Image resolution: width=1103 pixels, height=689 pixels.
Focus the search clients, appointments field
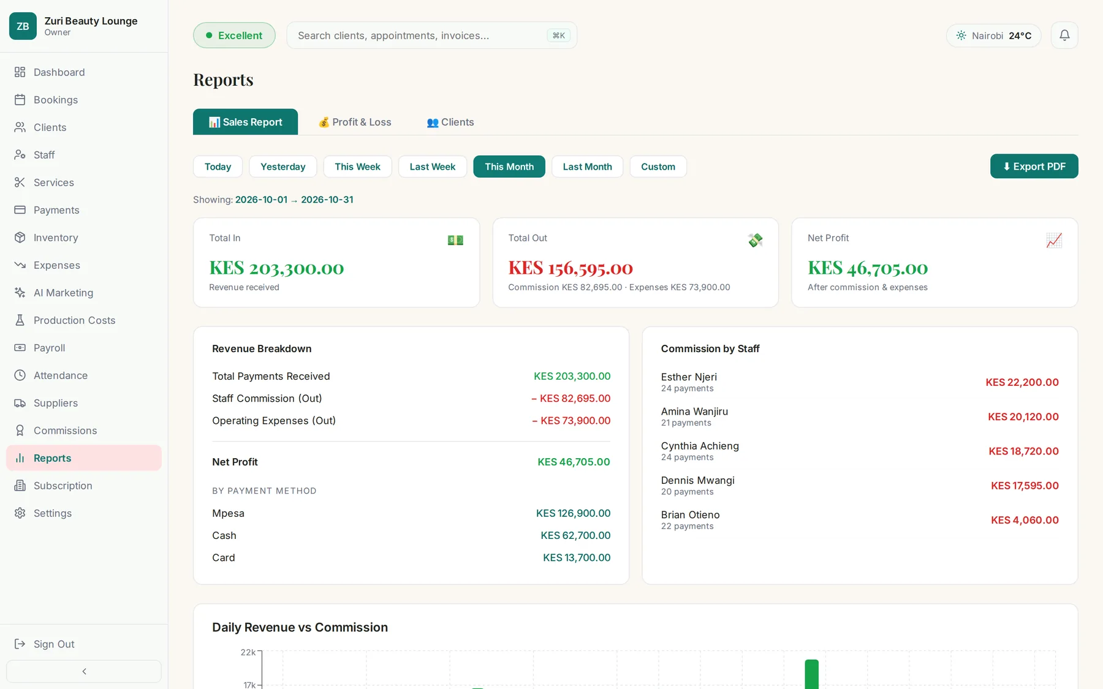pos(431,36)
